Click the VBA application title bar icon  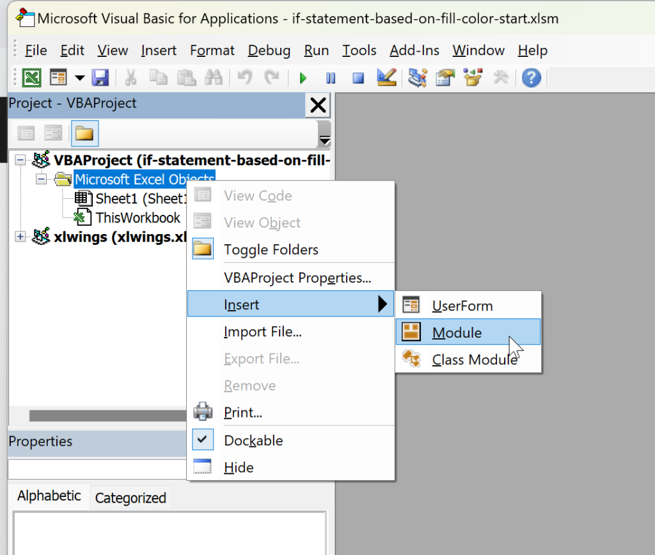25,19
